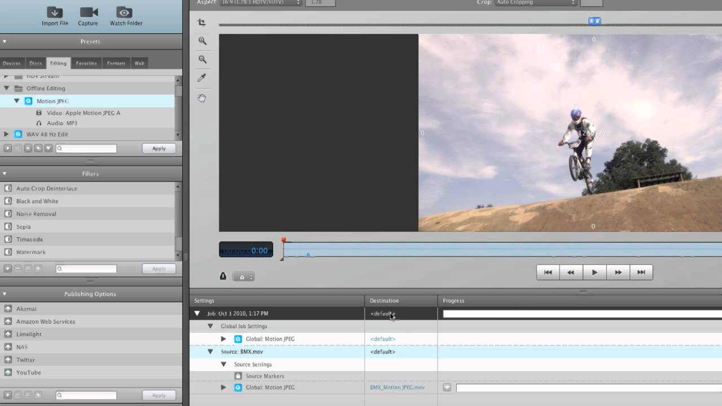722x406 pixels.
Task: Collapse the Job Oct 1 2010 row
Action: coord(197,314)
